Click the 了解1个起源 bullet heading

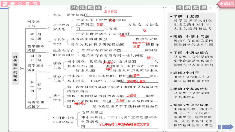coord(186,16)
